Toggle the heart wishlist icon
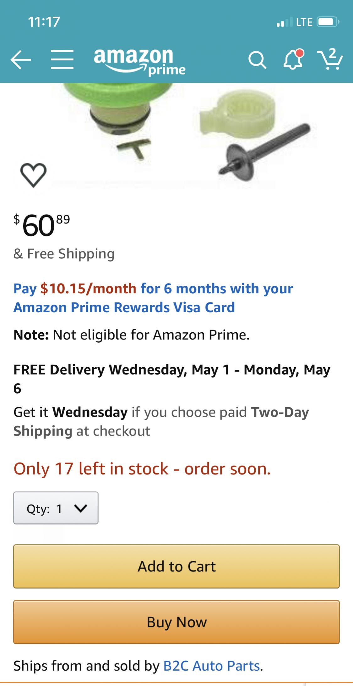This screenshot has width=353, height=686. [x=33, y=175]
